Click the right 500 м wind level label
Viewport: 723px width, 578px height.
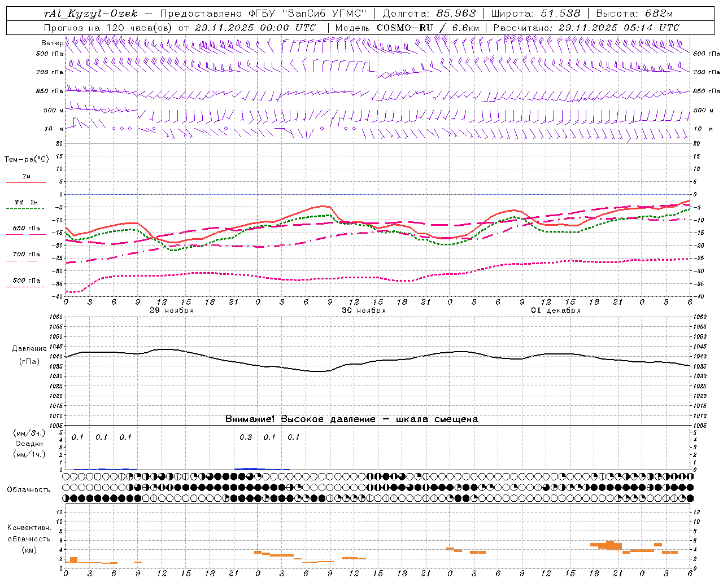[703, 110]
